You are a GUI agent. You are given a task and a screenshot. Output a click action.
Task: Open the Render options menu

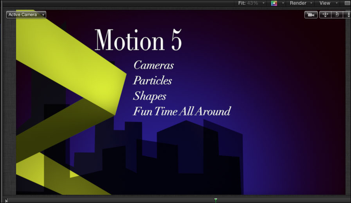pyautogui.click(x=301, y=3)
